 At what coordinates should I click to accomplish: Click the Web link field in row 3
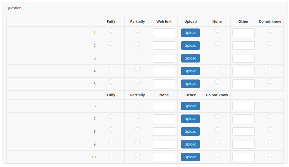[164, 58]
